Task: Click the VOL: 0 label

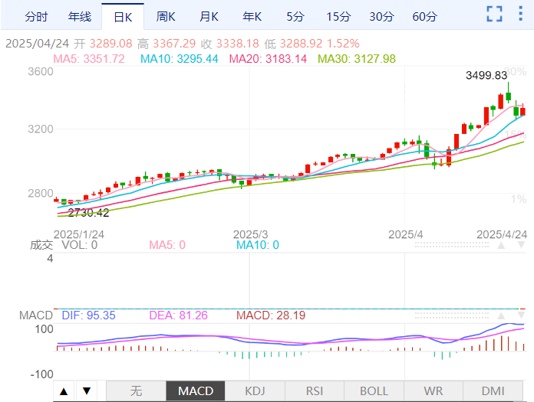Action: click(x=79, y=245)
